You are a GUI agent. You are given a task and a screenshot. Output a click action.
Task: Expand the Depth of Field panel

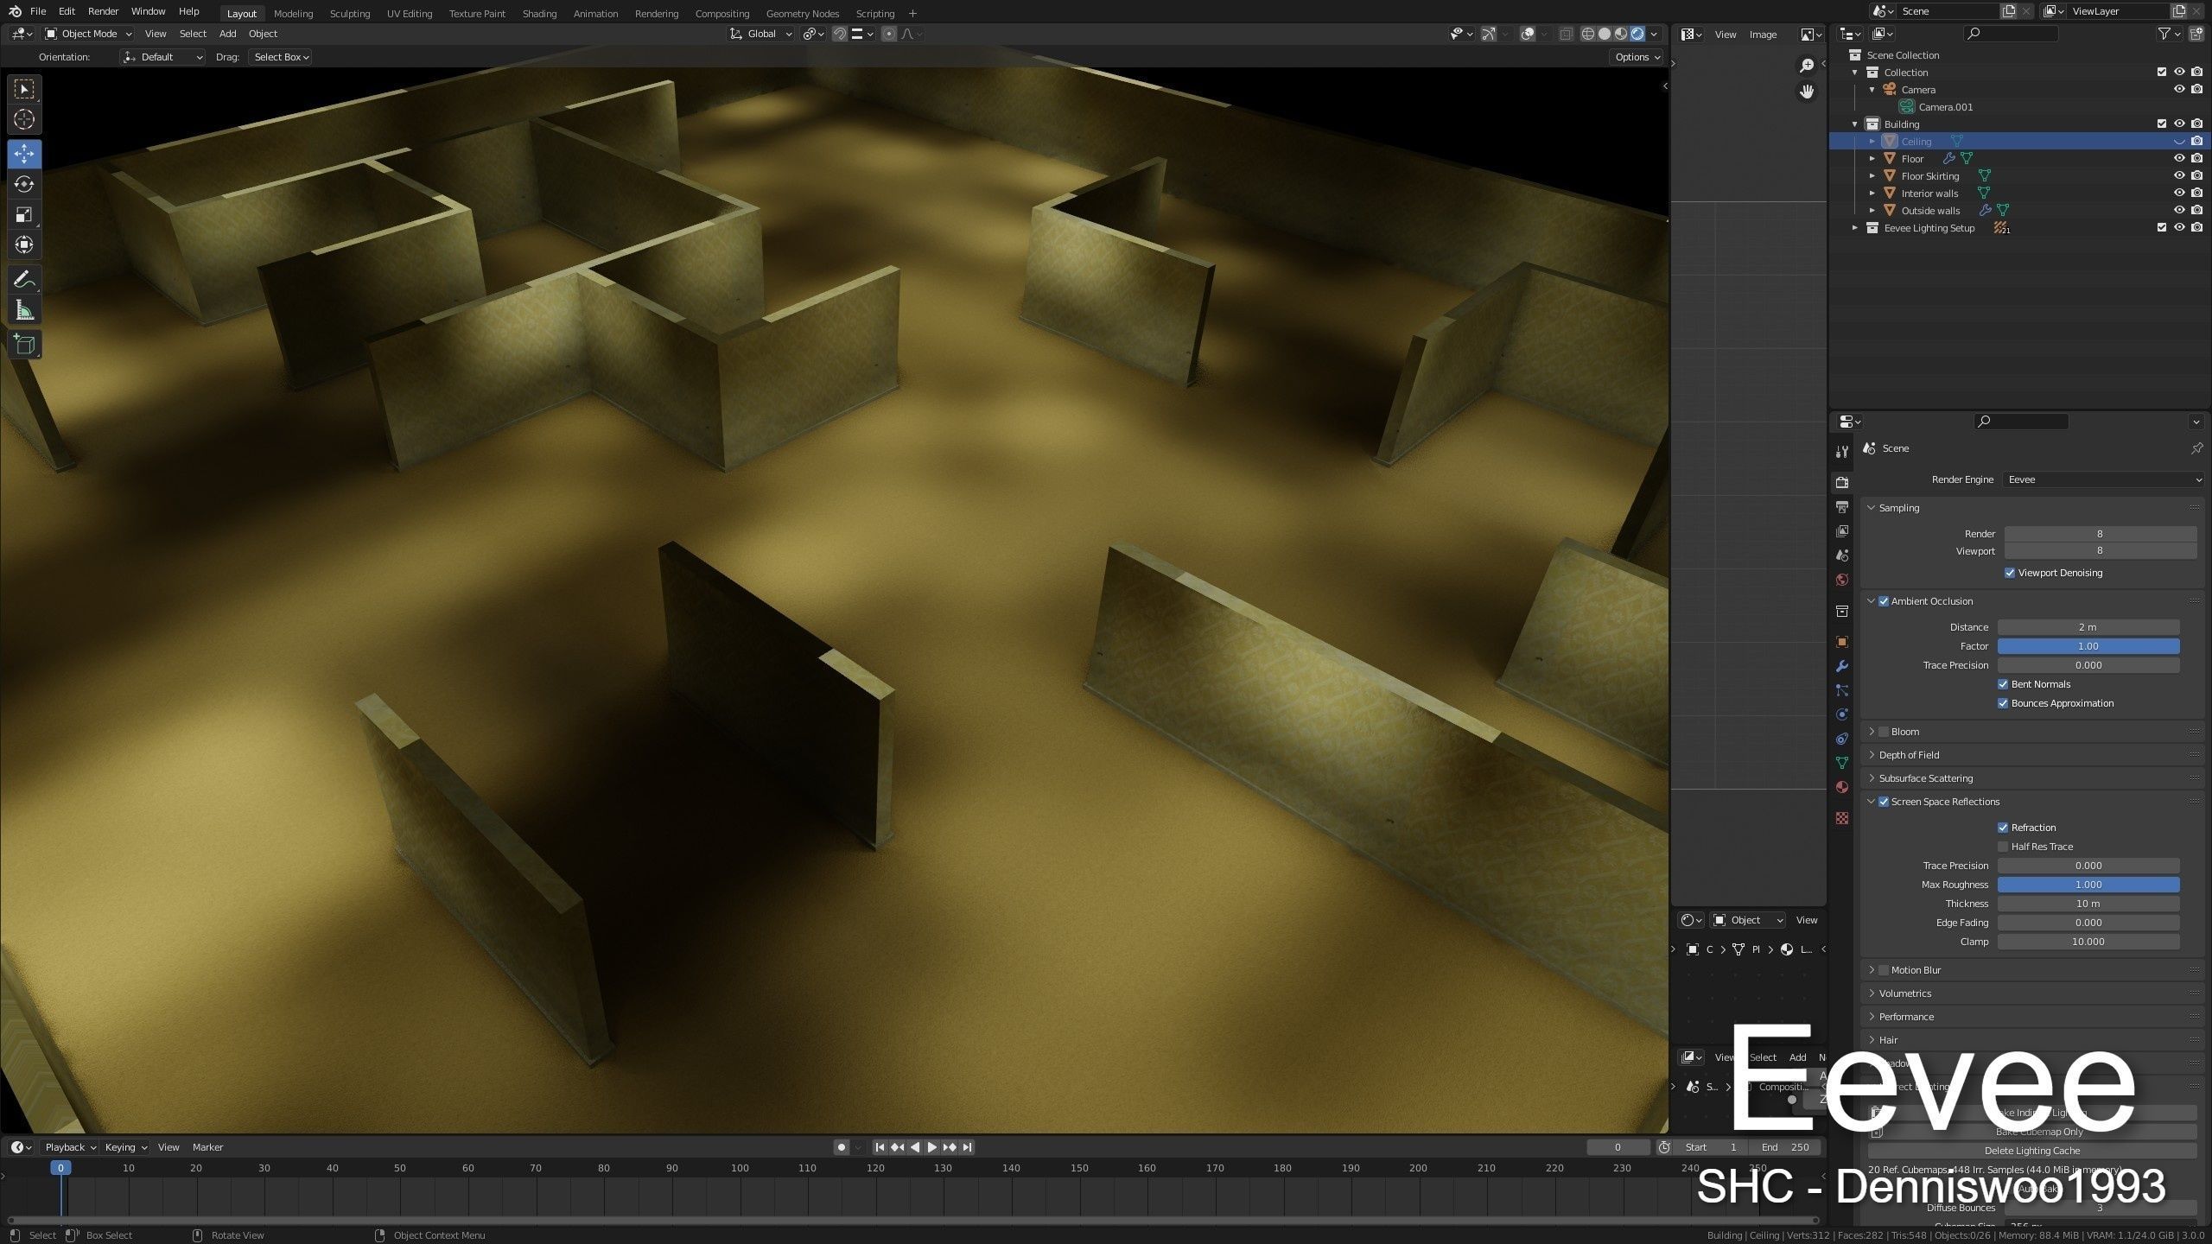coord(1909,755)
